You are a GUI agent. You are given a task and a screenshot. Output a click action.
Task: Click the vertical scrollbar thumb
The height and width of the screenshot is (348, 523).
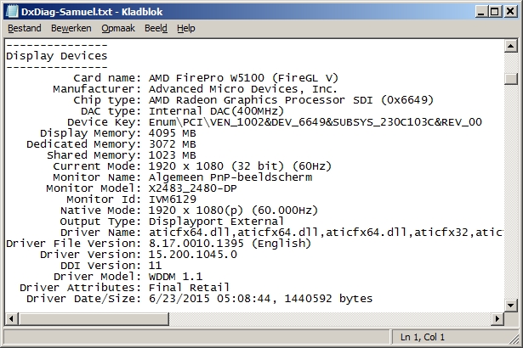point(510,79)
